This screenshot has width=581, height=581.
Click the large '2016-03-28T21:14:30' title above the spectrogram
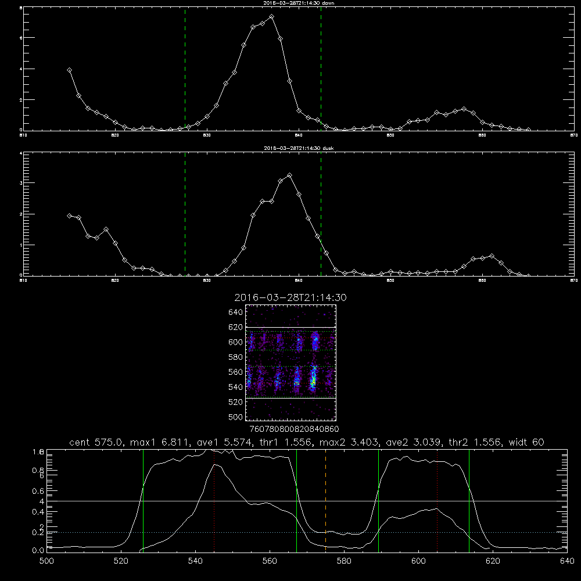click(290, 297)
